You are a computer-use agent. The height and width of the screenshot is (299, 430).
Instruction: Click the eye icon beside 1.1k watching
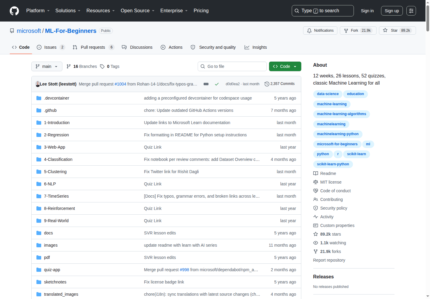tap(316, 243)
